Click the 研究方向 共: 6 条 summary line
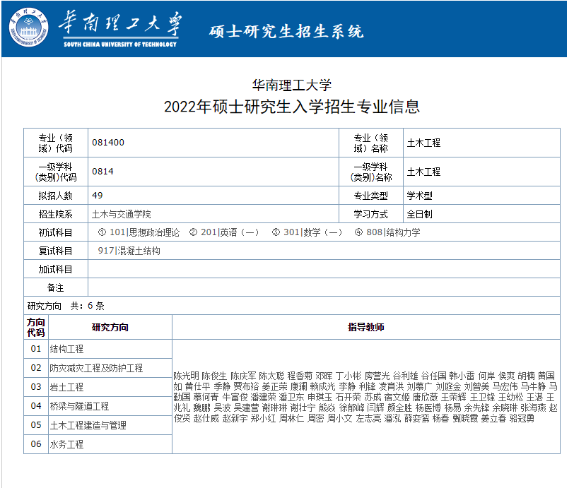The width and height of the screenshot is (574, 488). [x=66, y=306]
